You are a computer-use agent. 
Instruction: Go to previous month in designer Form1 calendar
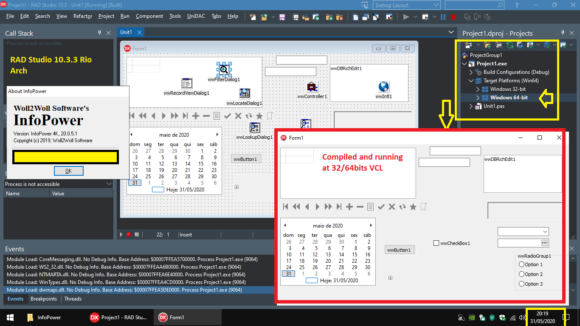(x=131, y=135)
